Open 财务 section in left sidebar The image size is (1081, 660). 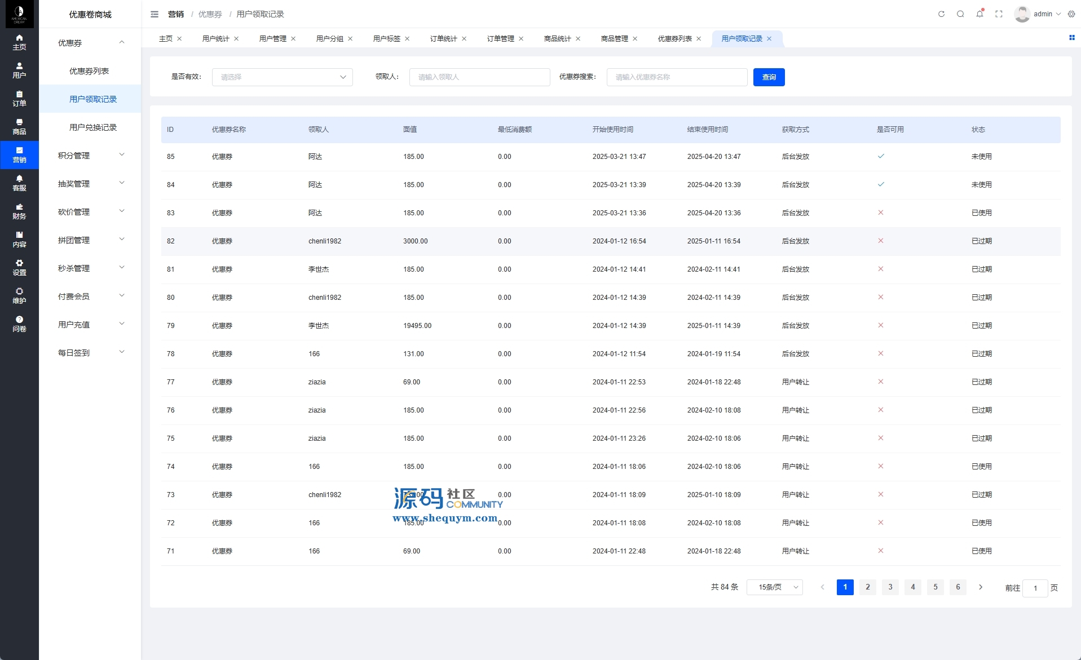point(19,211)
